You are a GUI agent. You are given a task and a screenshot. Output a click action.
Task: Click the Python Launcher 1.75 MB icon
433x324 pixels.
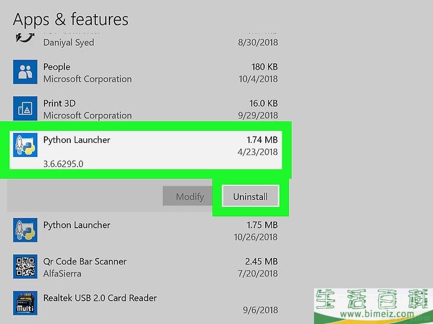click(25, 230)
